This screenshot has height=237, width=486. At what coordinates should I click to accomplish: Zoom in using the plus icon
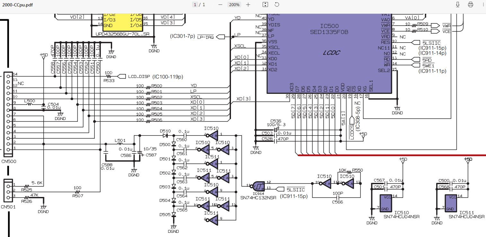pyautogui.click(x=248, y=4)
